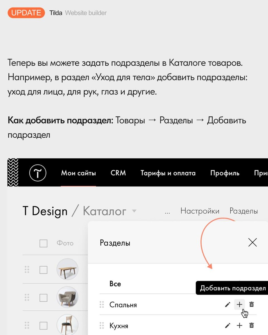Edit the Кухня section with pencil
This screenshot has width=268, height=335.
[x=228, y=326]
